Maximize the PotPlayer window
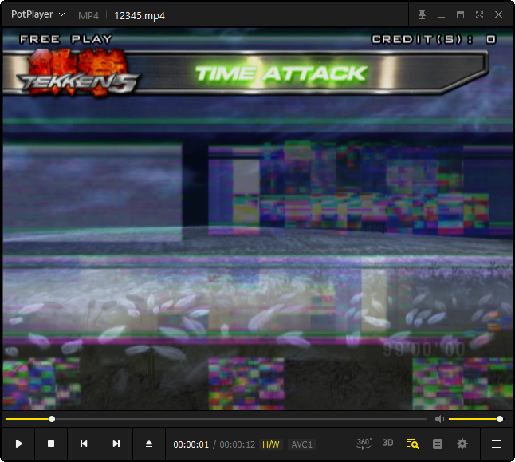 [x=460, y=15]
